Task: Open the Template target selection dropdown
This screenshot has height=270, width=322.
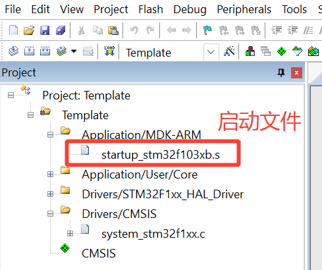Action: tap(211, 52)
